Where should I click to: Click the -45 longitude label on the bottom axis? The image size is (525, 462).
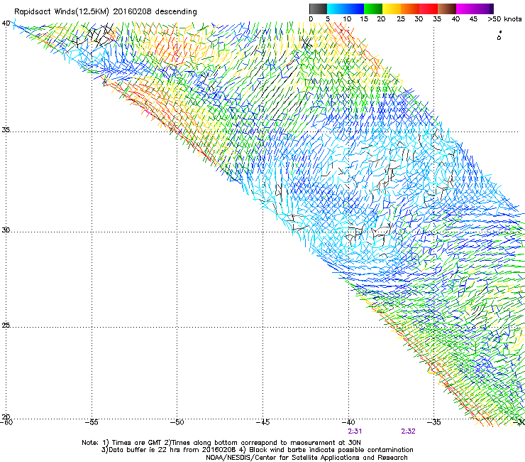click(262, 422)
